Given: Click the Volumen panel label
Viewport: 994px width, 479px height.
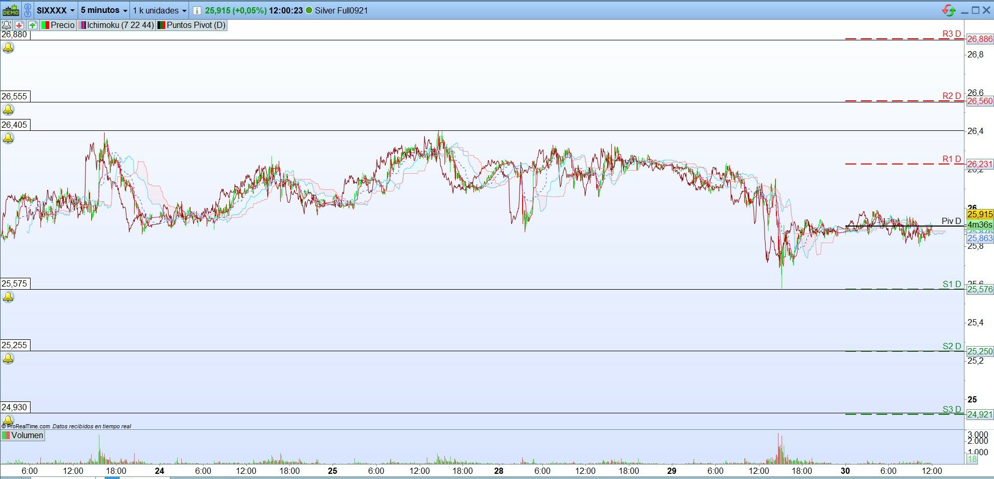Looking at the screenshot, I should (x=23, y=436).
